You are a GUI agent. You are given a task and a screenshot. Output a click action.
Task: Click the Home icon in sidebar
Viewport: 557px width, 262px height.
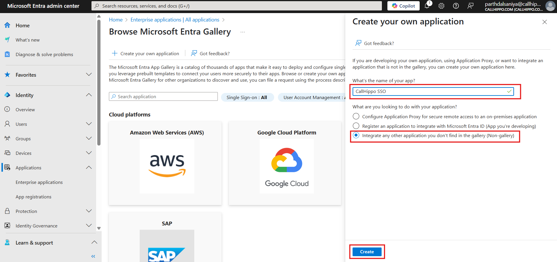click(7, 25)
